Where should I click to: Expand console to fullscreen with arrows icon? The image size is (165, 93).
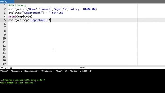coord(6,68)
